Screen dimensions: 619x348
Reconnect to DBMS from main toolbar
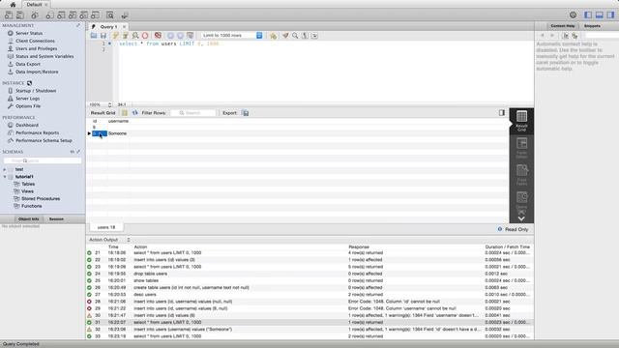click(125, 15)
